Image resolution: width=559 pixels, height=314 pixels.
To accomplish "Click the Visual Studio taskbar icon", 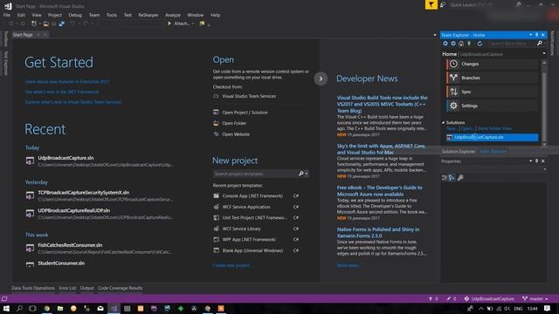I will tap(114, 308).
